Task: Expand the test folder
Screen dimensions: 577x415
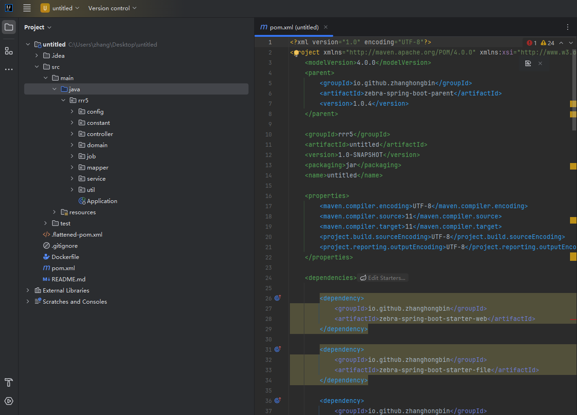Action: click(x=46, y=224)
